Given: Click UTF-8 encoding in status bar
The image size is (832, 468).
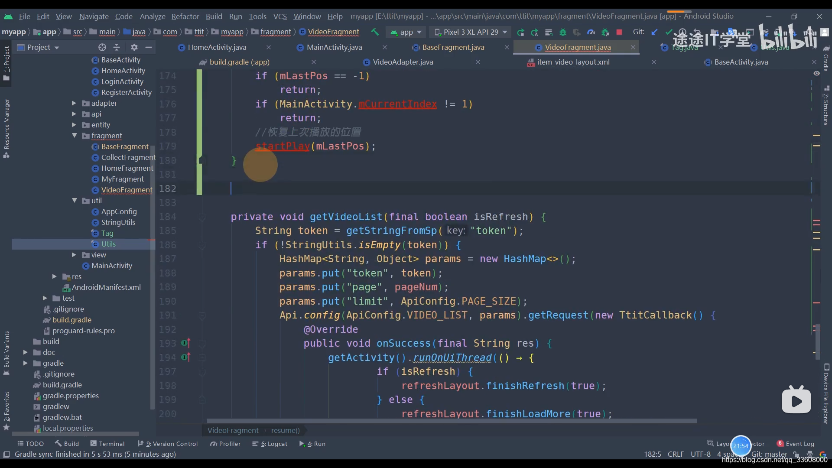Looking at the screenshot, I should tap(700, 454).
